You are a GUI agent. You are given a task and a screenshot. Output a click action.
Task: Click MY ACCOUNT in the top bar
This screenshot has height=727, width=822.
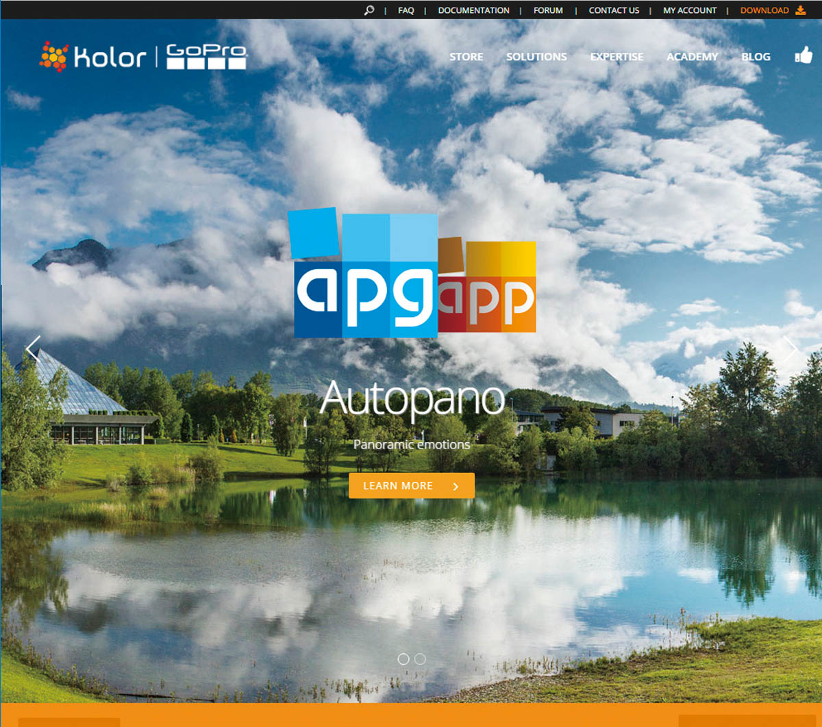689,10
